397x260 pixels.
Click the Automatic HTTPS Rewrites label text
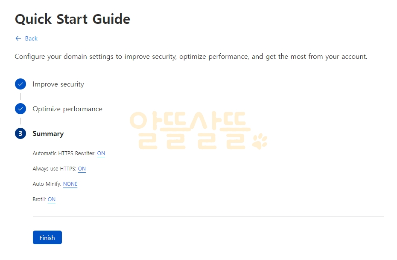64,153
